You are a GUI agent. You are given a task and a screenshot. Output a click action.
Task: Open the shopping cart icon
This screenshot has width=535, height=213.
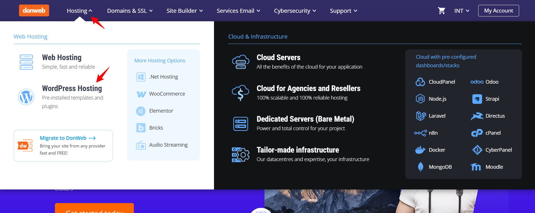441,11
